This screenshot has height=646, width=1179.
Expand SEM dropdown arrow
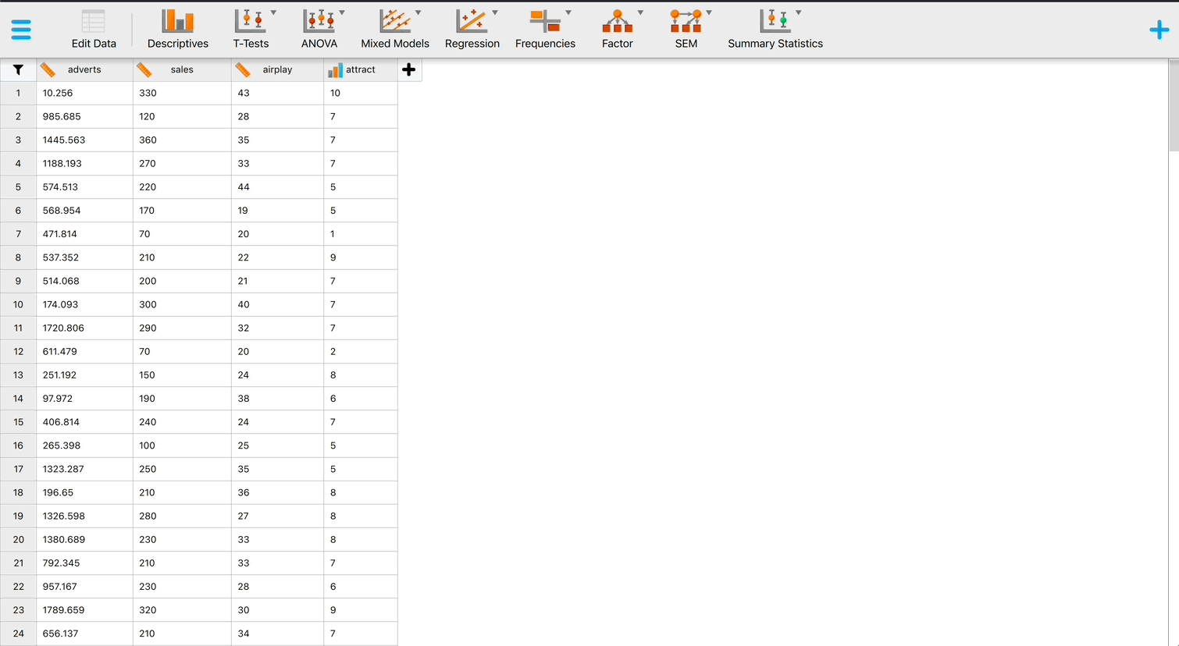coord(709,12)
